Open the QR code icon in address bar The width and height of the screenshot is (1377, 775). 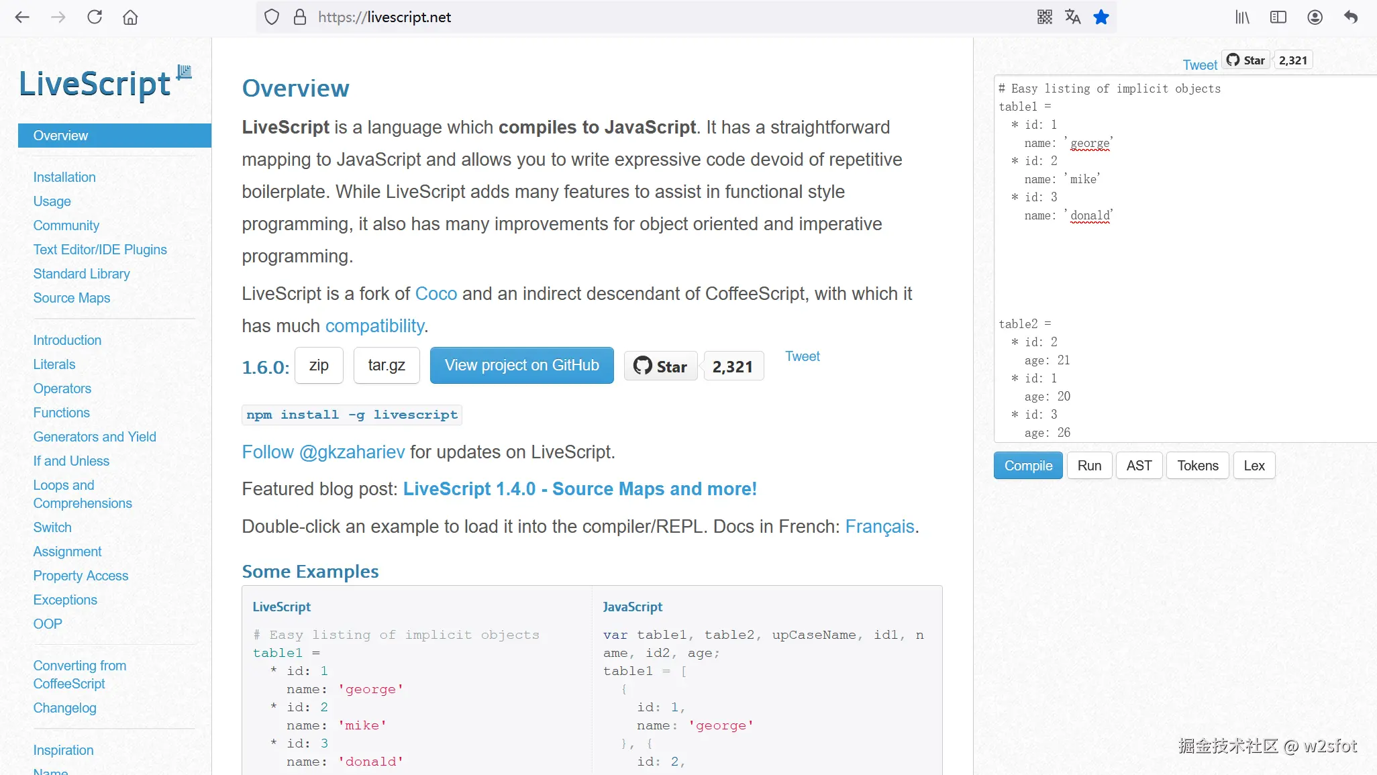tap(1044, 17)
